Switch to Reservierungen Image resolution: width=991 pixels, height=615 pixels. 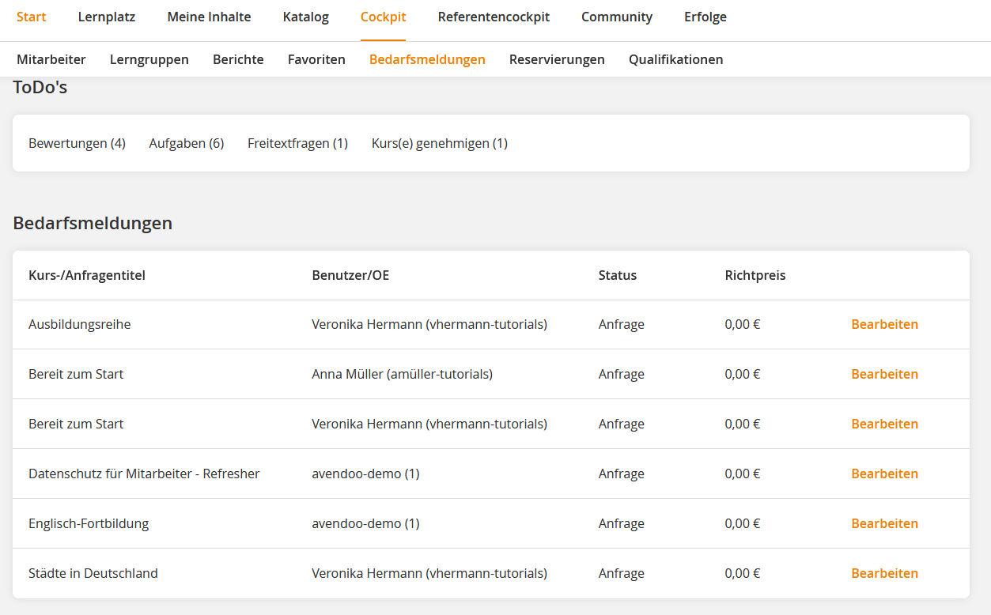point(557,59)
